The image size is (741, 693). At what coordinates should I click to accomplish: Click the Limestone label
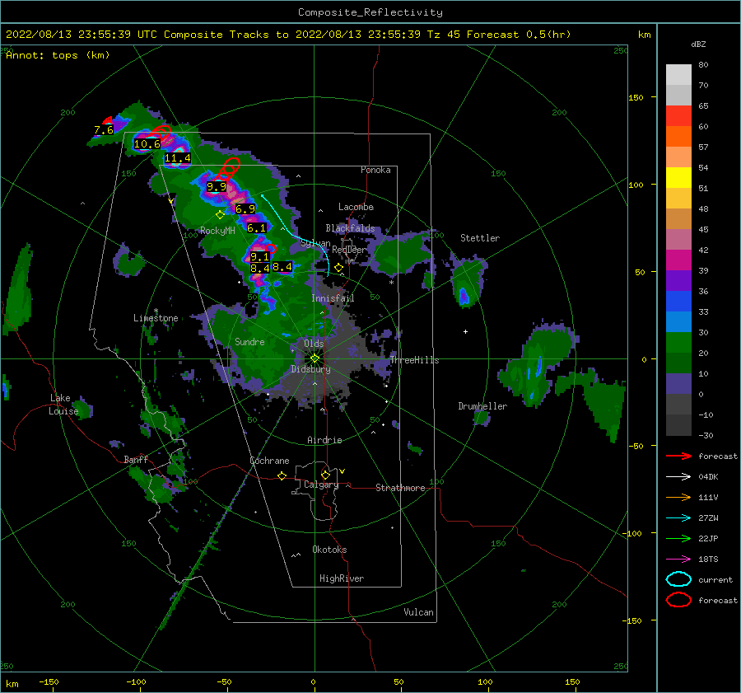click(156, 318)
